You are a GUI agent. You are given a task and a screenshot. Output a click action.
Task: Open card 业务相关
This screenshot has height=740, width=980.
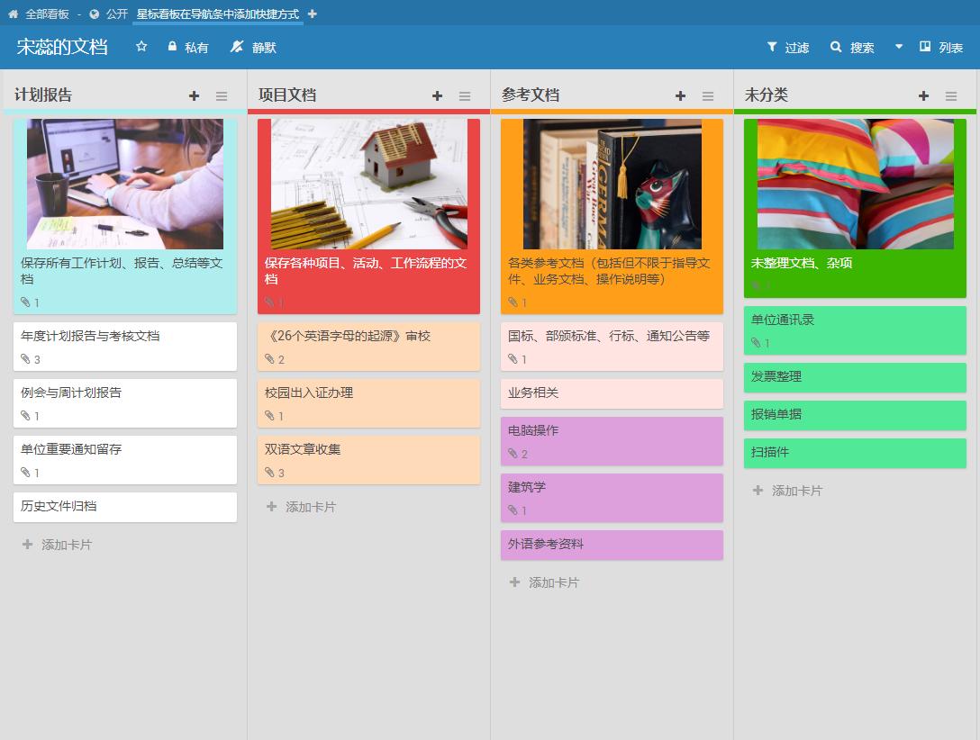pyautogui.click(x=612, y=394)
